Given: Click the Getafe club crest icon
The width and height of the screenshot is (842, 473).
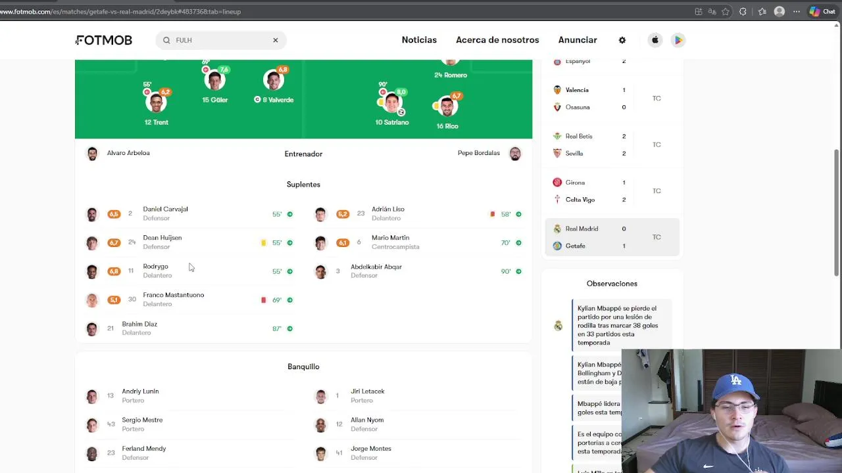Looking at the screenshot, I should (x=557, y=246).
